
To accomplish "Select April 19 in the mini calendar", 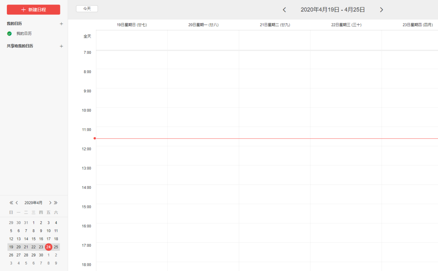I will (11, 247).
